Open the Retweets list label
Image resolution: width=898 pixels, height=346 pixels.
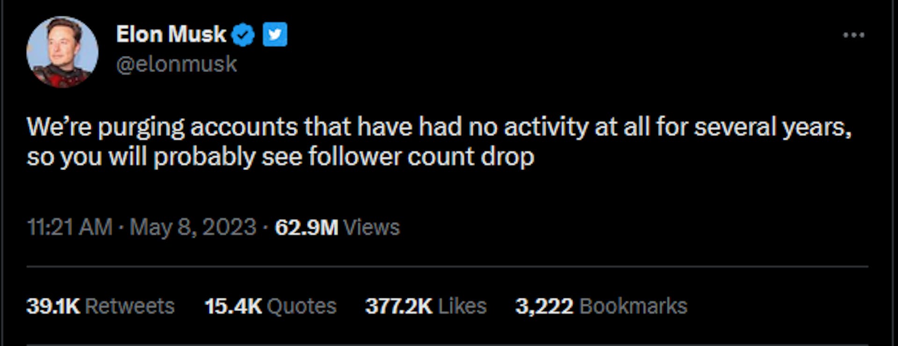click(130, 306)
